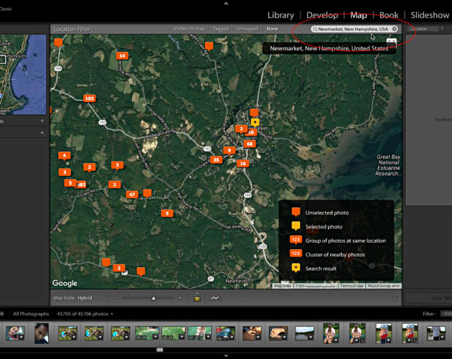The height and width of the screenshot is (359, 452).
Task: Filter locations by Visible On Map
Action: pos(189,29)
